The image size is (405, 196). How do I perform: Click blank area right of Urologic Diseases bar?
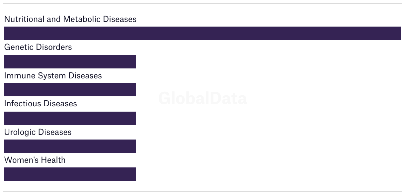[x=266, y=146]
